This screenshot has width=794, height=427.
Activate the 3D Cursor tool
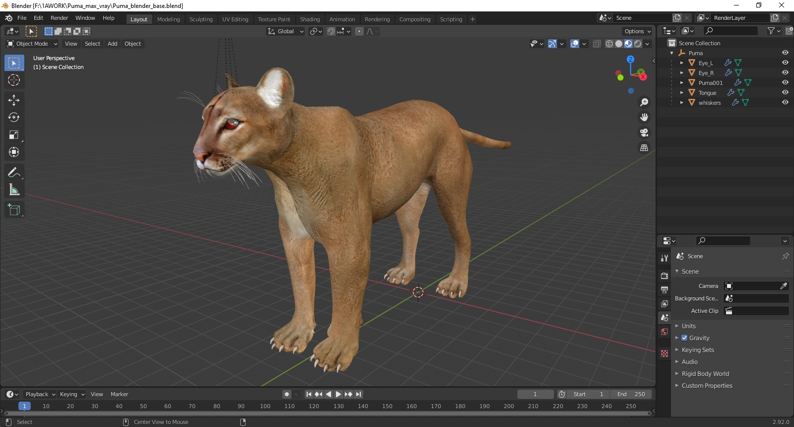point(14,80)
